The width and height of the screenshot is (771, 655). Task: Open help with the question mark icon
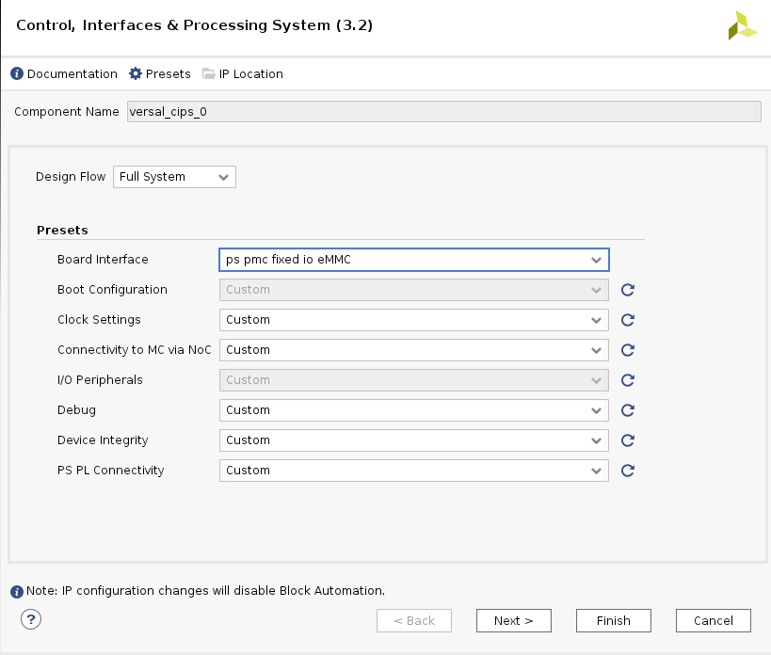tap(31, 619)
